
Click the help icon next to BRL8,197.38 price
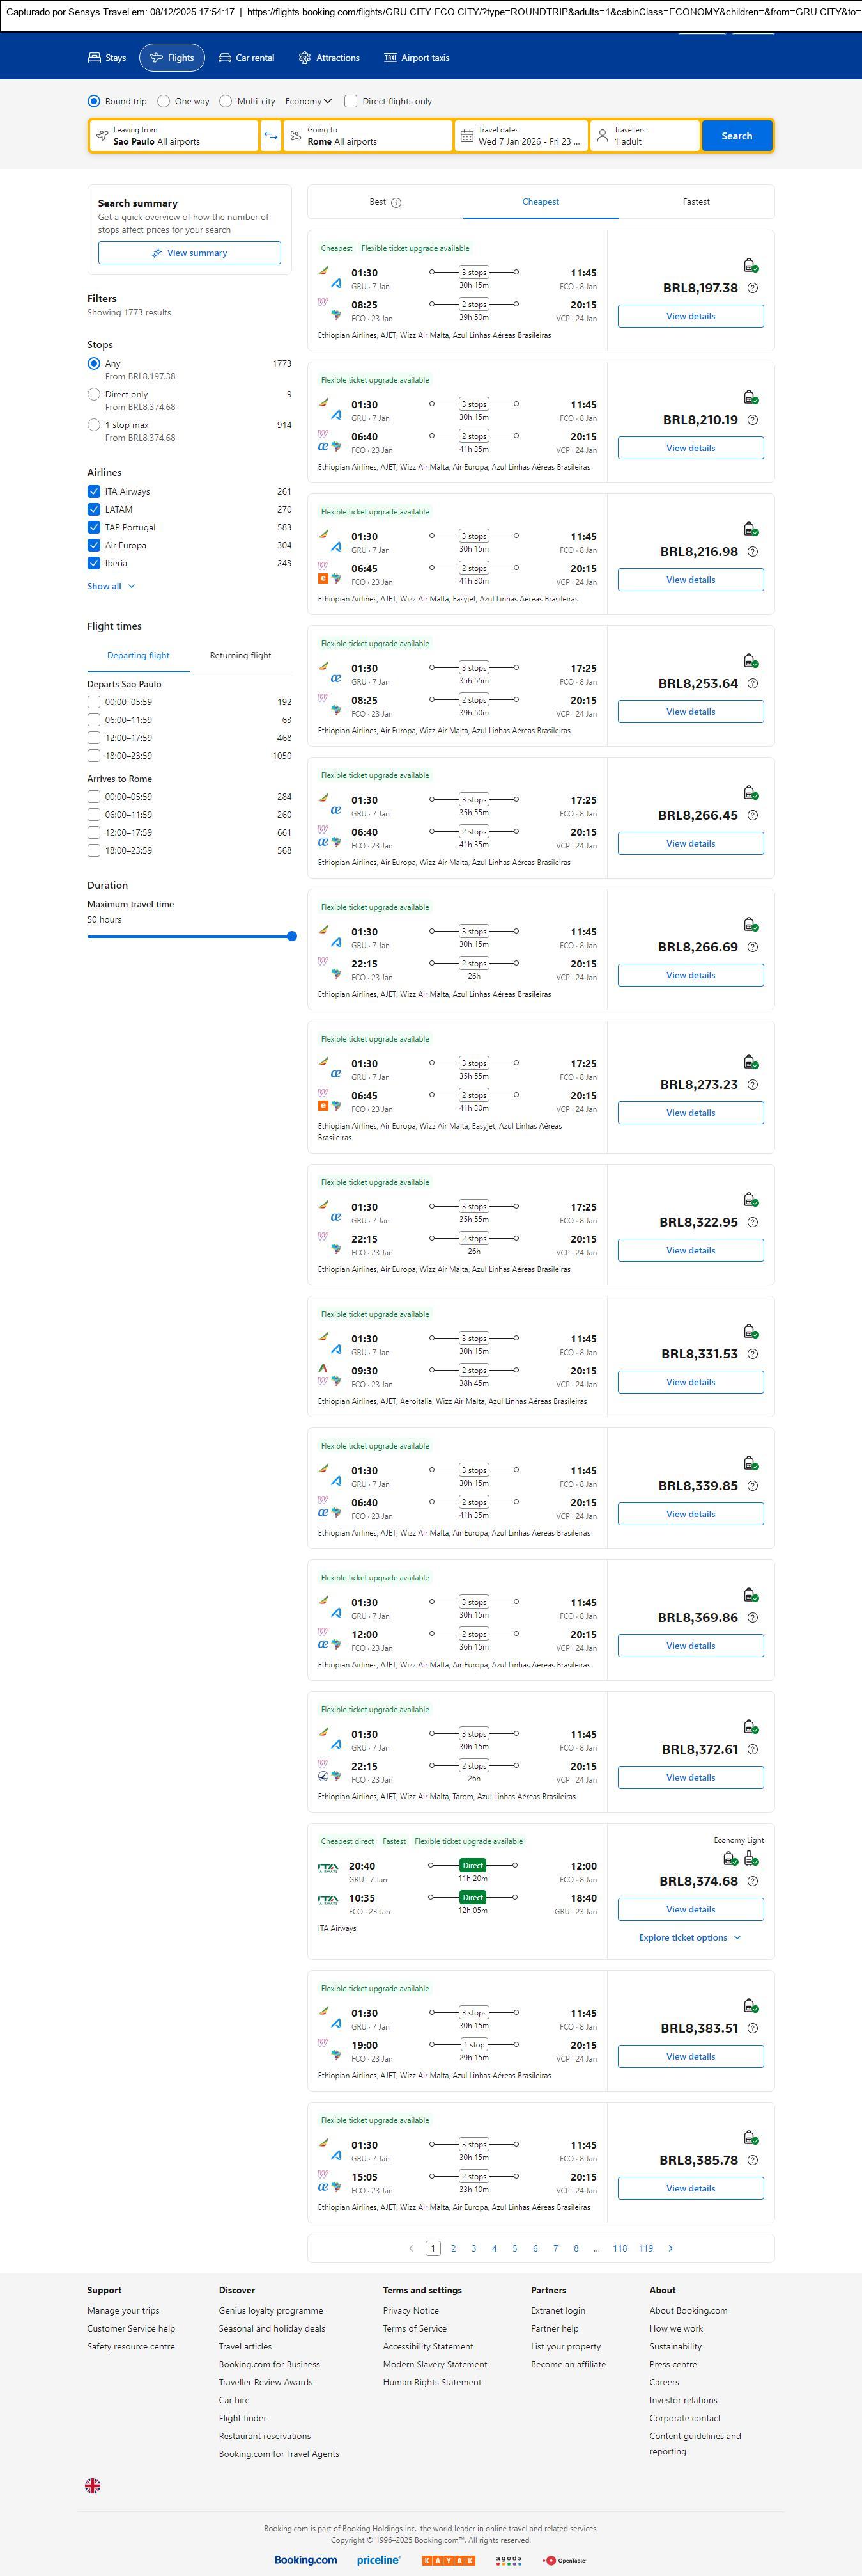pyautogui.click(x=752, y=288)
